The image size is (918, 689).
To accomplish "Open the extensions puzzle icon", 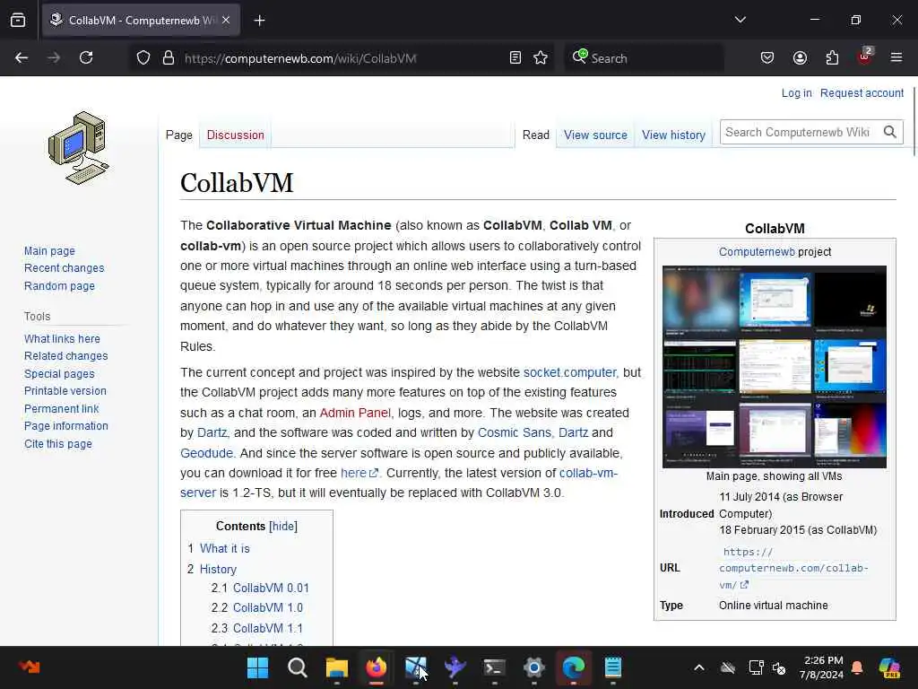I will 832,57.
